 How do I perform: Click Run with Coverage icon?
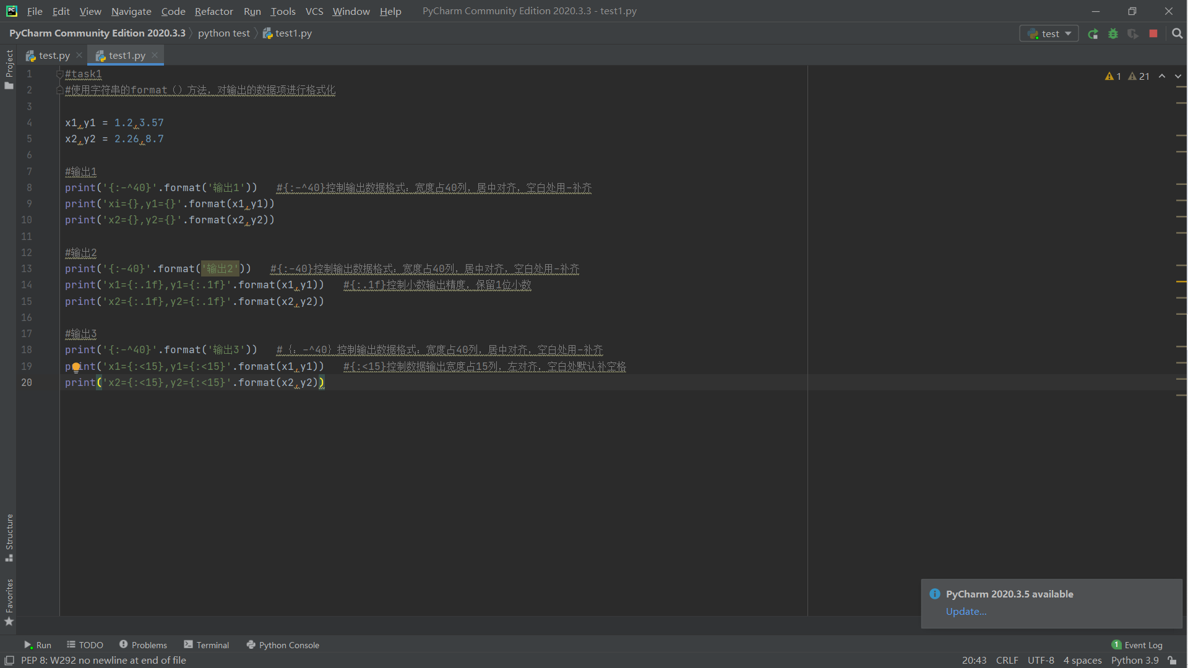(x=1133, y=34)
